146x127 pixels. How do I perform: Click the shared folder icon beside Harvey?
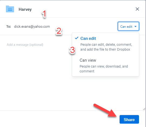10,9
